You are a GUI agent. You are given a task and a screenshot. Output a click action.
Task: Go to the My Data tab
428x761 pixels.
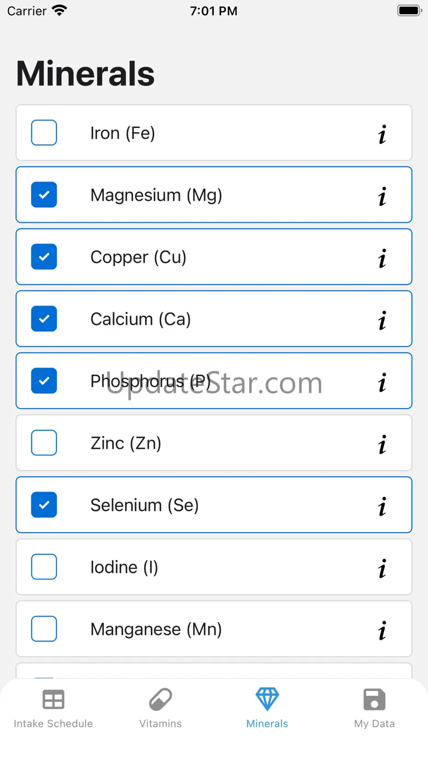tap(374, 709)
